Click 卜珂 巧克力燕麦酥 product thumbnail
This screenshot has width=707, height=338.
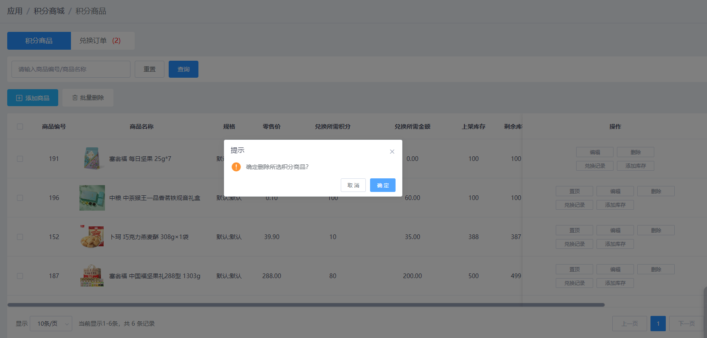point(92,237)
